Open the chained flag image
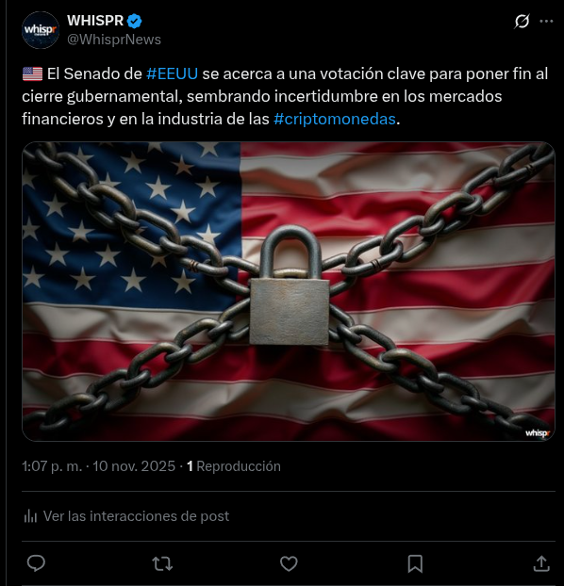Screen dimensions: 564x586 click(289, 291)
